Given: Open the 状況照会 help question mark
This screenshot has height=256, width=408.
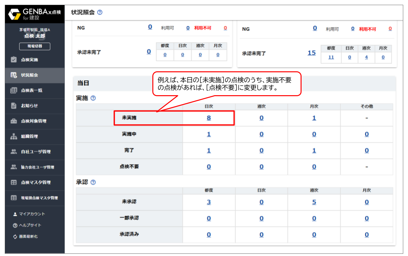Looking at the screenshot, I should point(100,12).
